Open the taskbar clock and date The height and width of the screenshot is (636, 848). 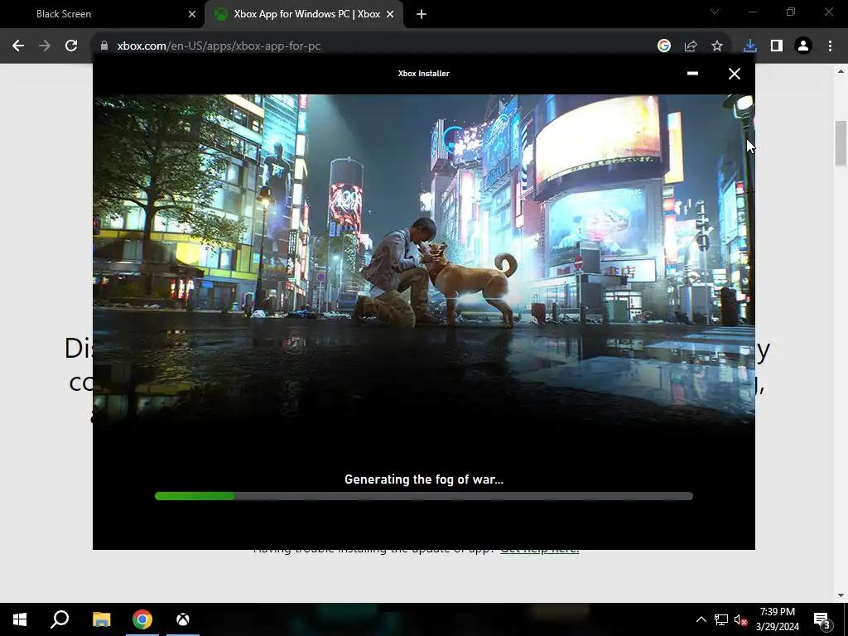click(x=777, y=619)
